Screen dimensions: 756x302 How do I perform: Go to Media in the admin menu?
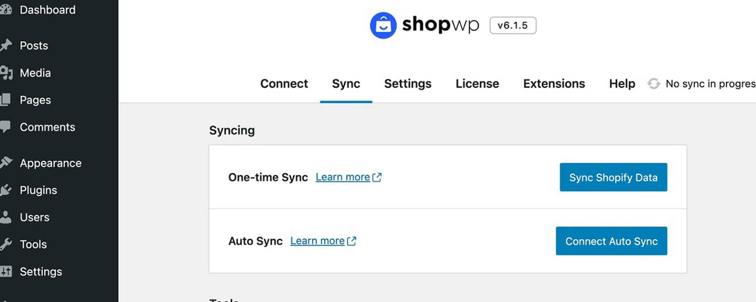tap(35, 73)
